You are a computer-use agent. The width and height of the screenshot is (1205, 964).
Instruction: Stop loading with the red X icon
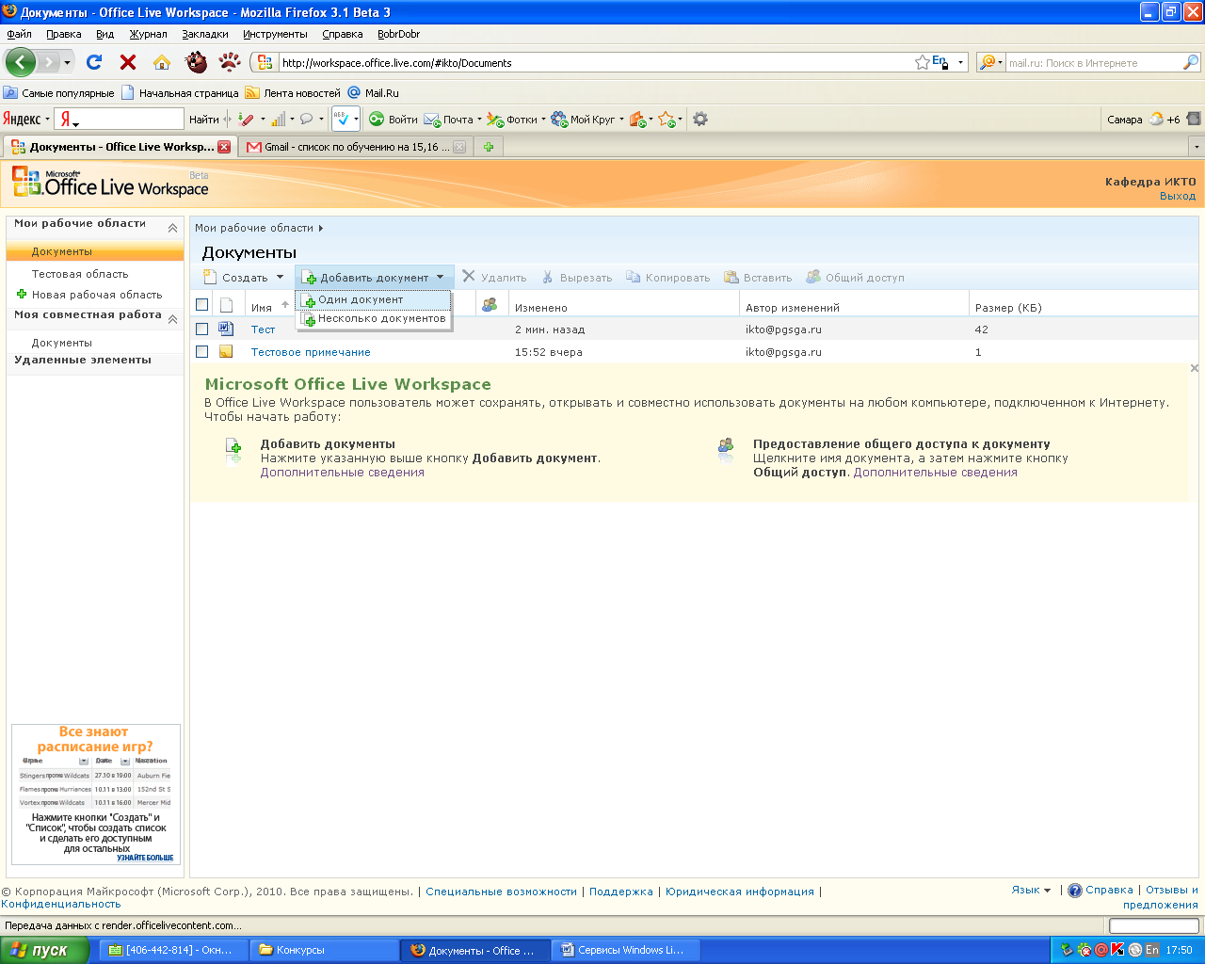(x=128, y=62)
